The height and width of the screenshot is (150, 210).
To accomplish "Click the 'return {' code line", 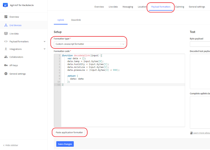I will [x=73, y=76].
